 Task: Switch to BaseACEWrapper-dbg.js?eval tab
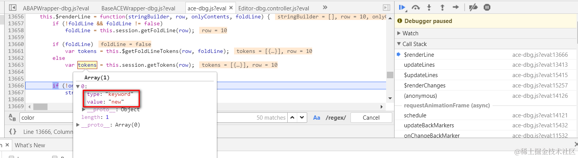click(x=138, y=8)
